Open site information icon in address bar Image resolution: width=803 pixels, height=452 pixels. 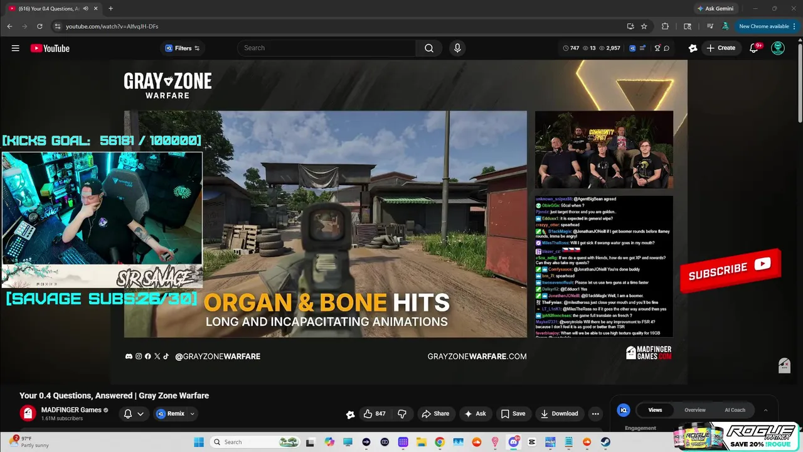tap(57, 26)
